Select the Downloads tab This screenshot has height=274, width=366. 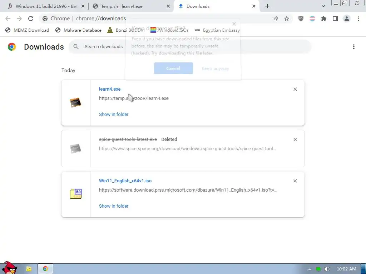point(216,6)
